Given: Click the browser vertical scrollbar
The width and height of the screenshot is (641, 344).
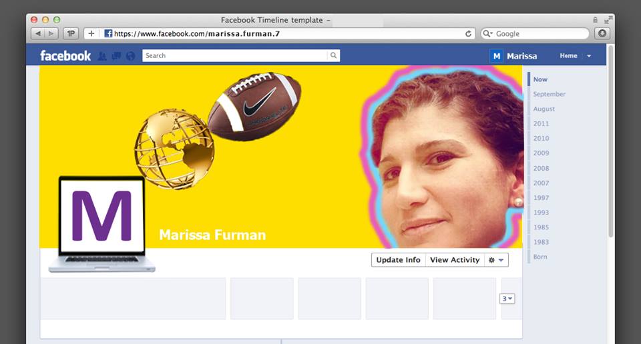Looking at the screenshot, I should (x=610, y=141).
